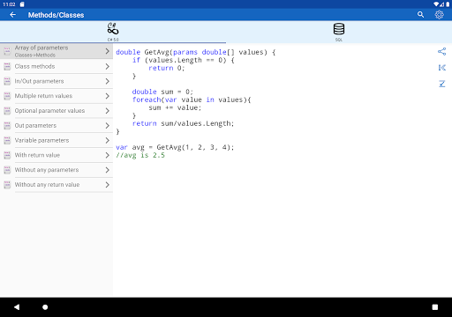452x317 pixels.
Task: Expand the In/Out parameters chevron
Action: [108, 81]
